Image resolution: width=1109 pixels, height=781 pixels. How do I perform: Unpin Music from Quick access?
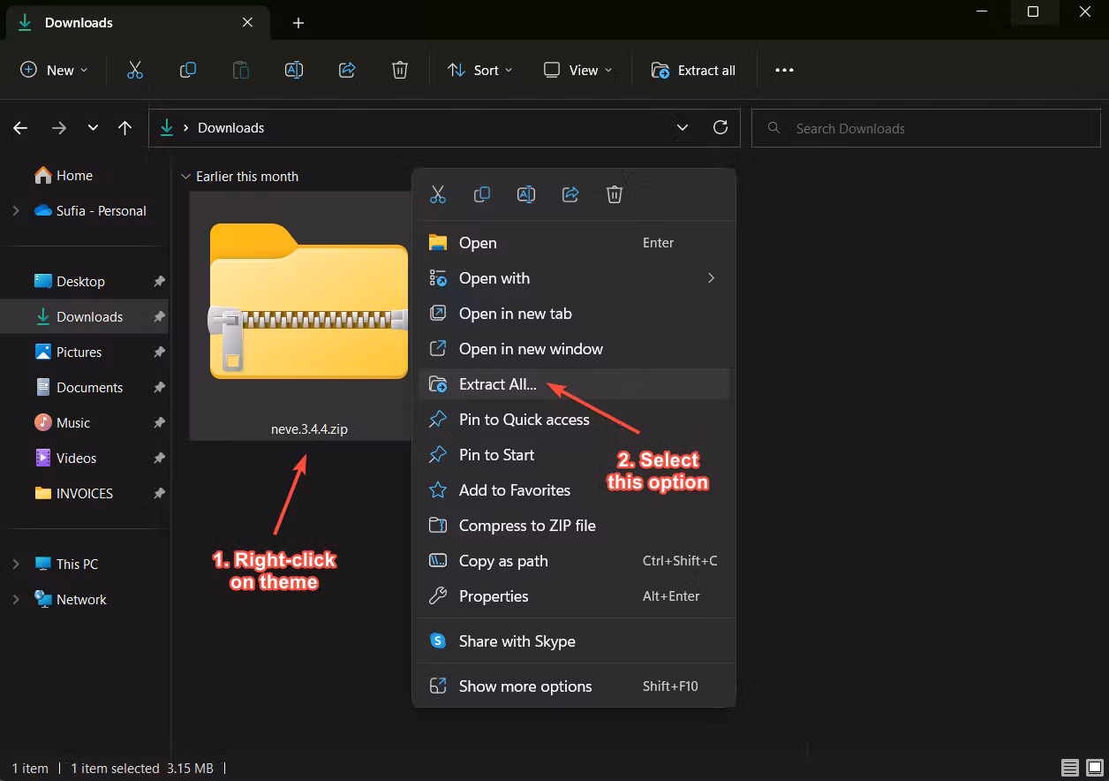pos(159,422)
